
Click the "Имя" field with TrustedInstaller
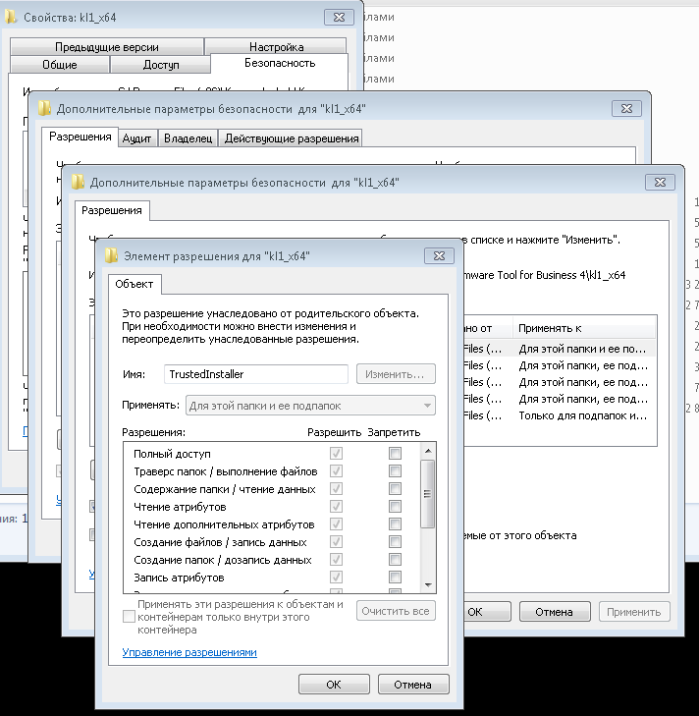255,374
